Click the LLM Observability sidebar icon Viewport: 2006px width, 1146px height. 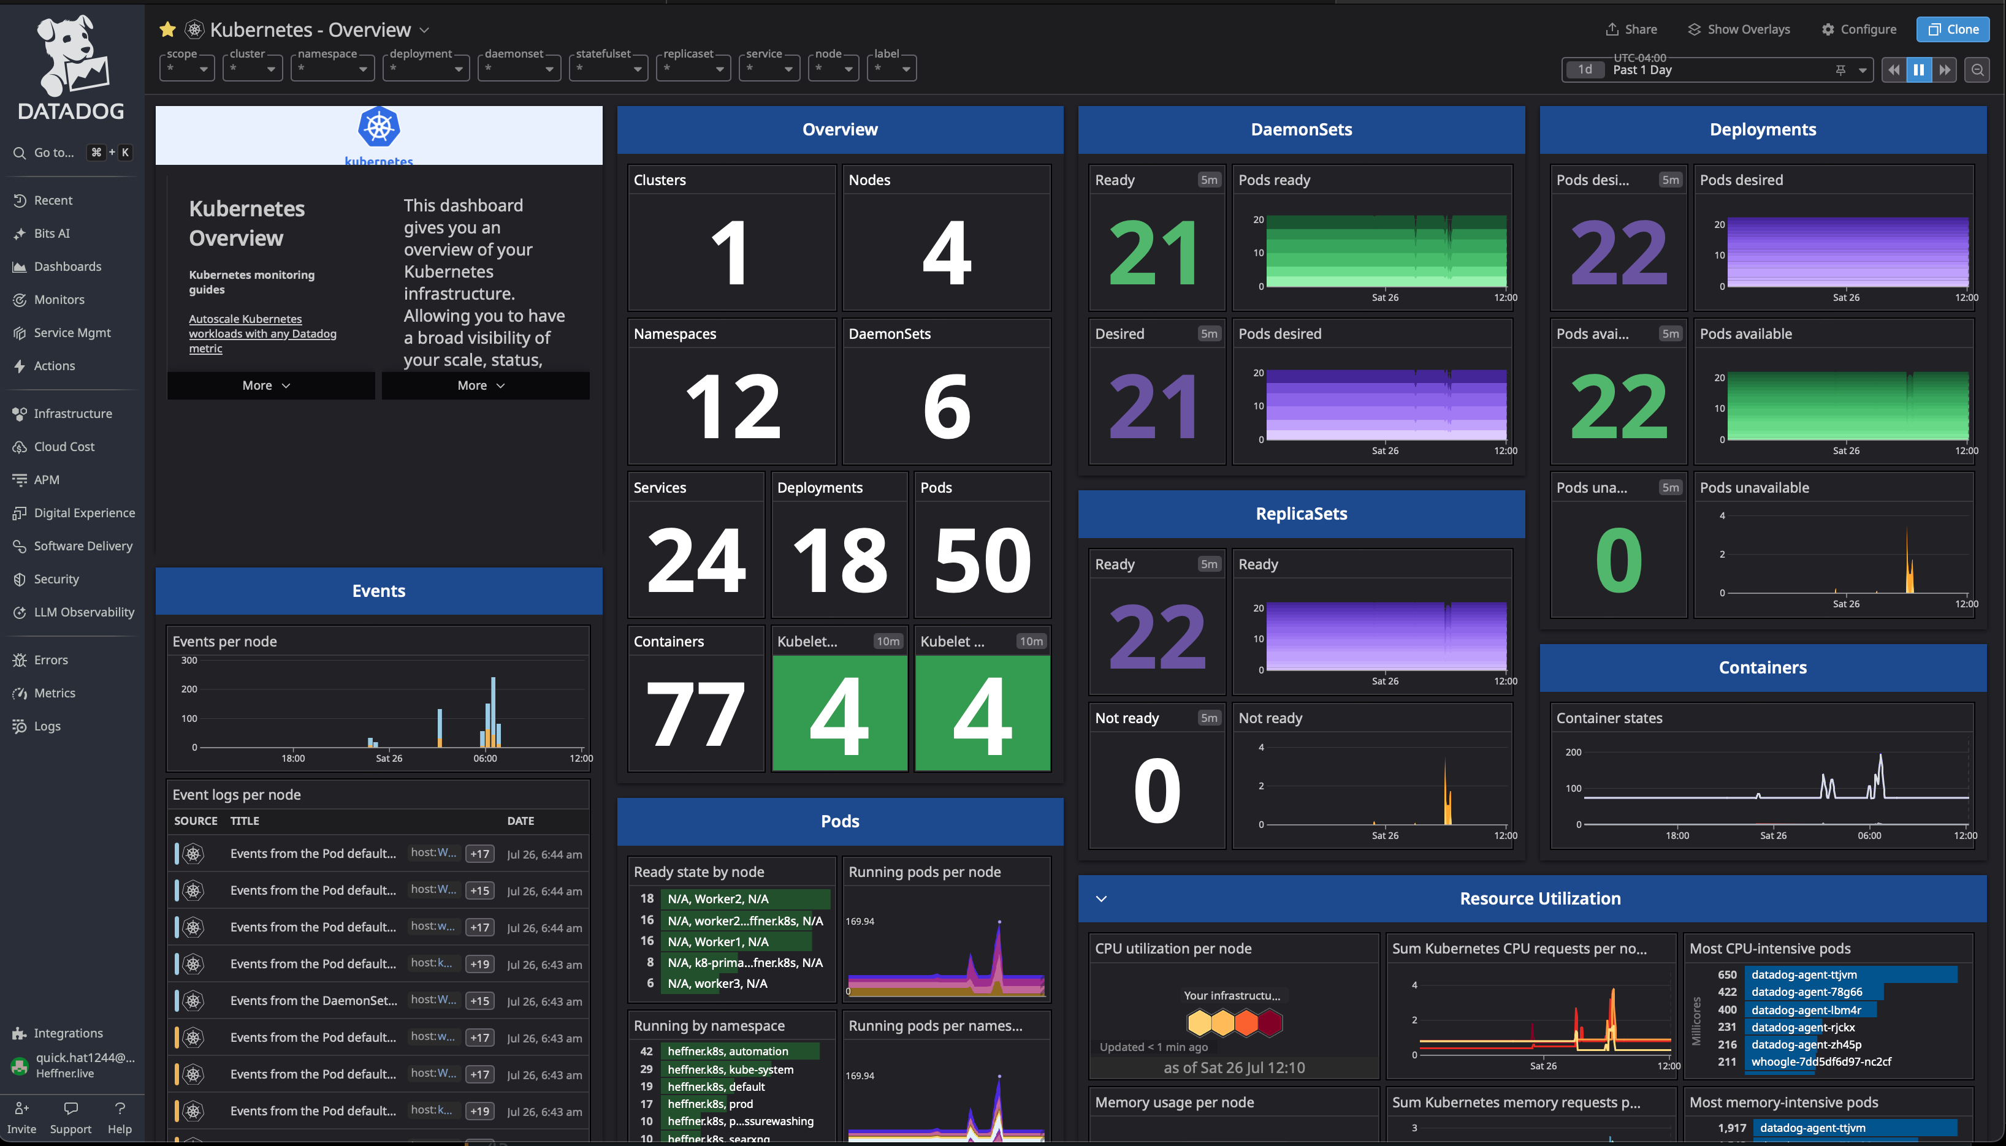(20, 612)
